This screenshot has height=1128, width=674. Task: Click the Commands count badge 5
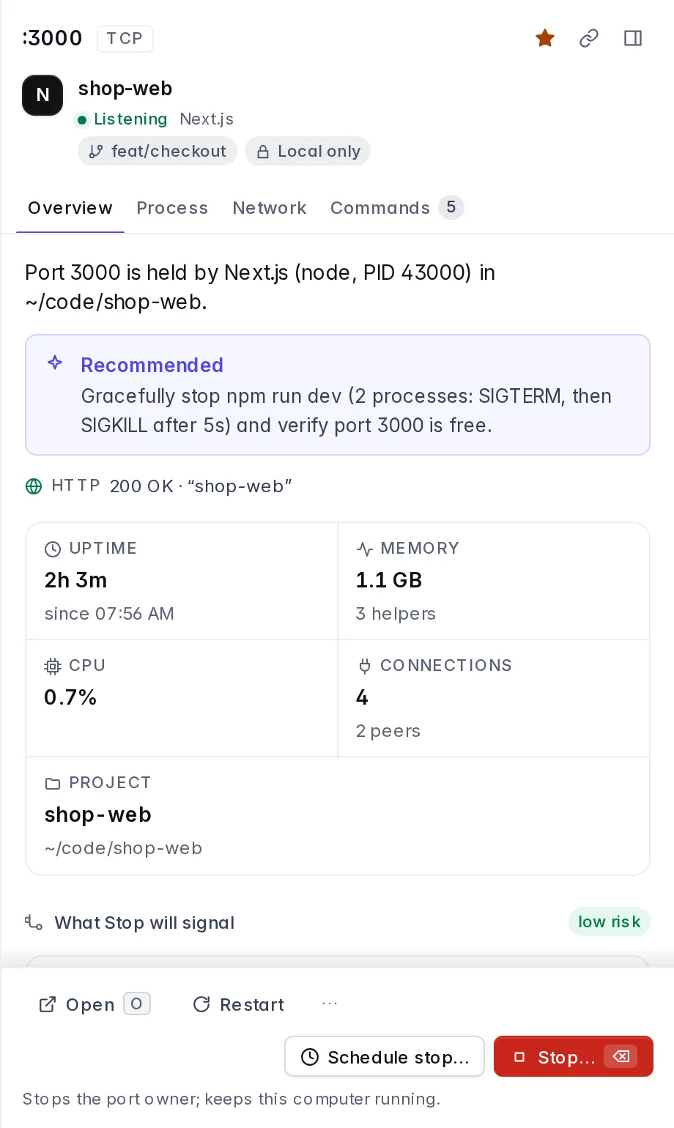click(451, 207)
